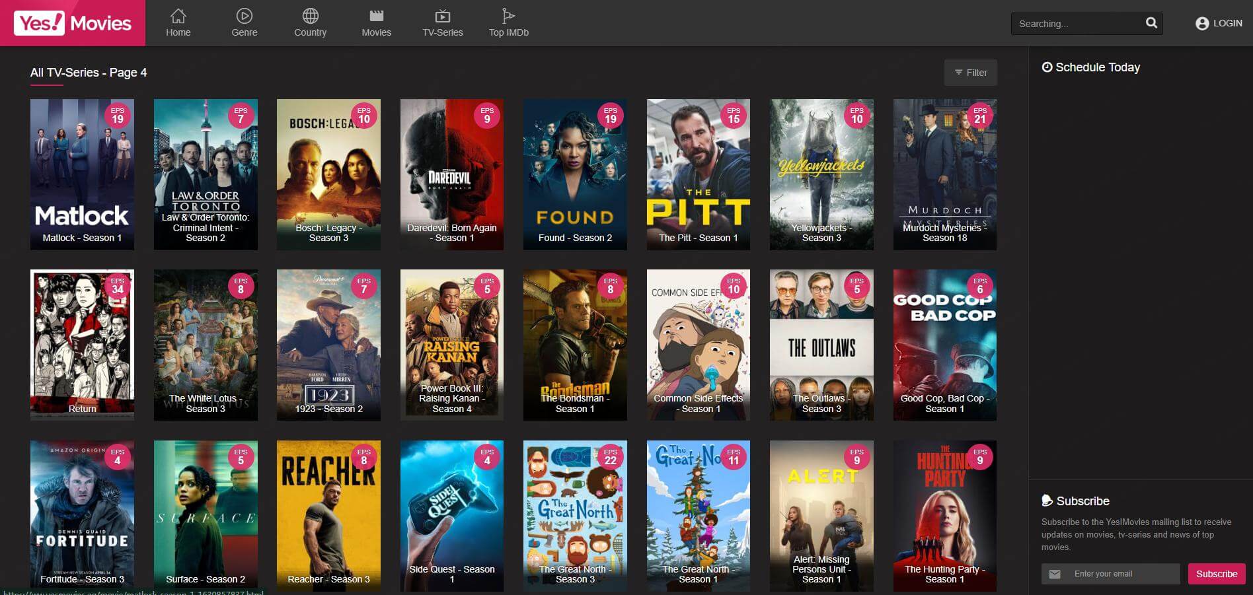Image resolution: width=1253 pixels, height=595 pixels.
Task: Click the clock icon next to Schedule Today
Action: pyautogui.click(x=1046, y=67)
